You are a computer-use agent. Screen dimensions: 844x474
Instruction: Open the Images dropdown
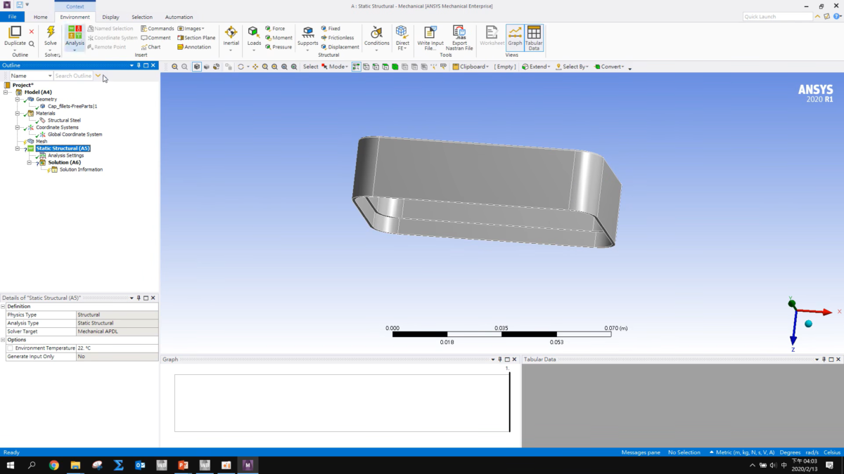click(x=191, y=29)
